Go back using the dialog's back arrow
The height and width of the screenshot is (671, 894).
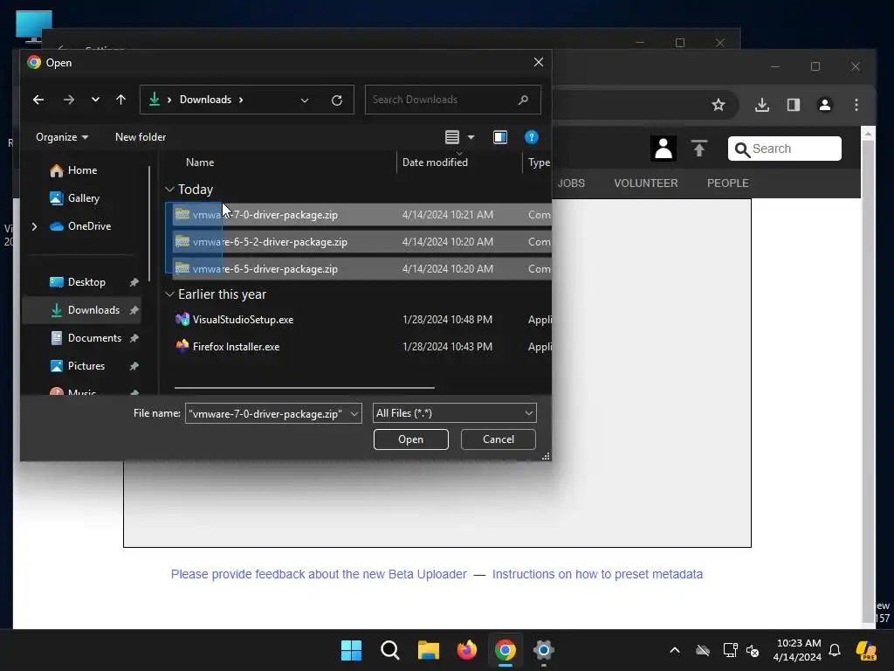pos(38,100)
